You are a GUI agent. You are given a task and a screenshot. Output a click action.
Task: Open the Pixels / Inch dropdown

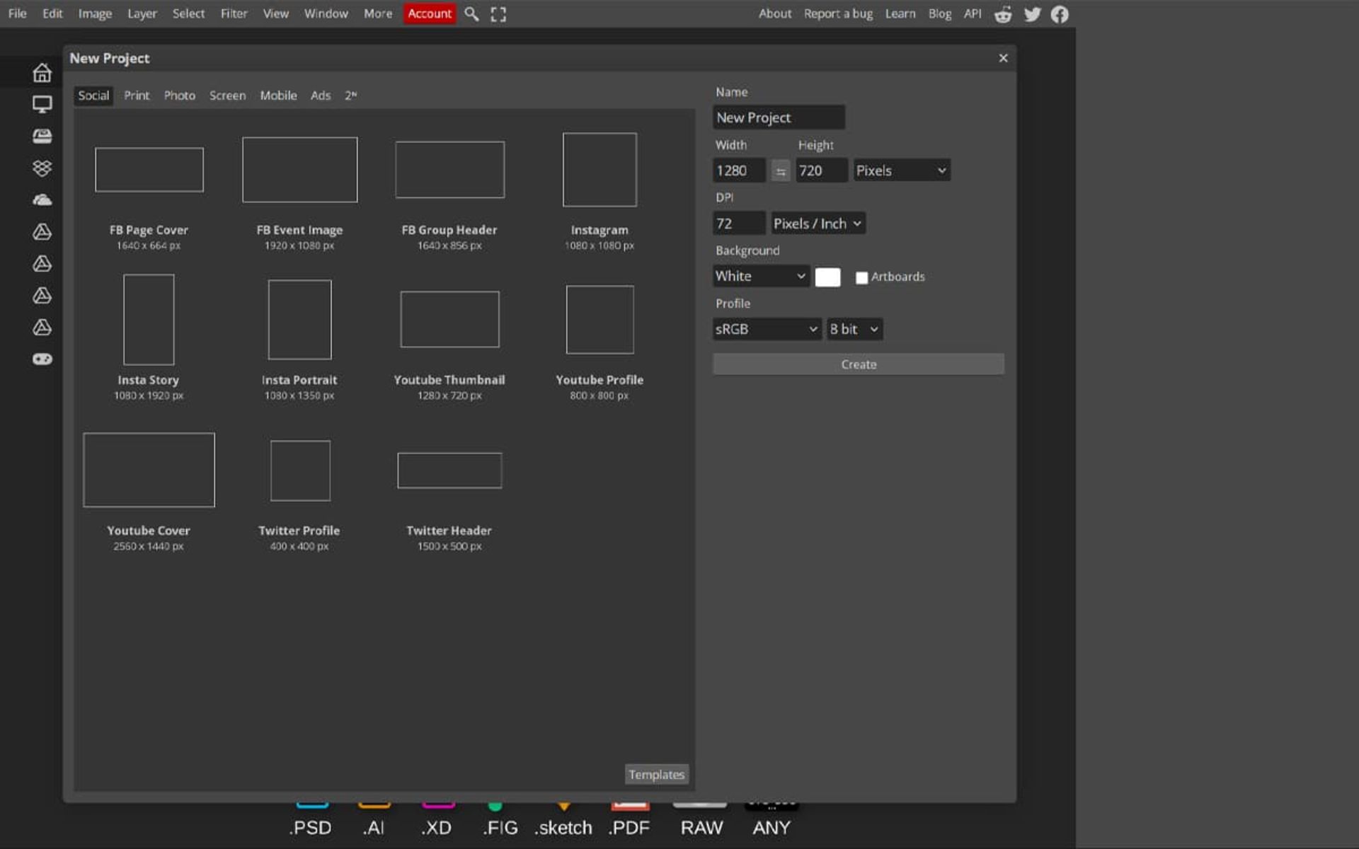tap(818, 224)
